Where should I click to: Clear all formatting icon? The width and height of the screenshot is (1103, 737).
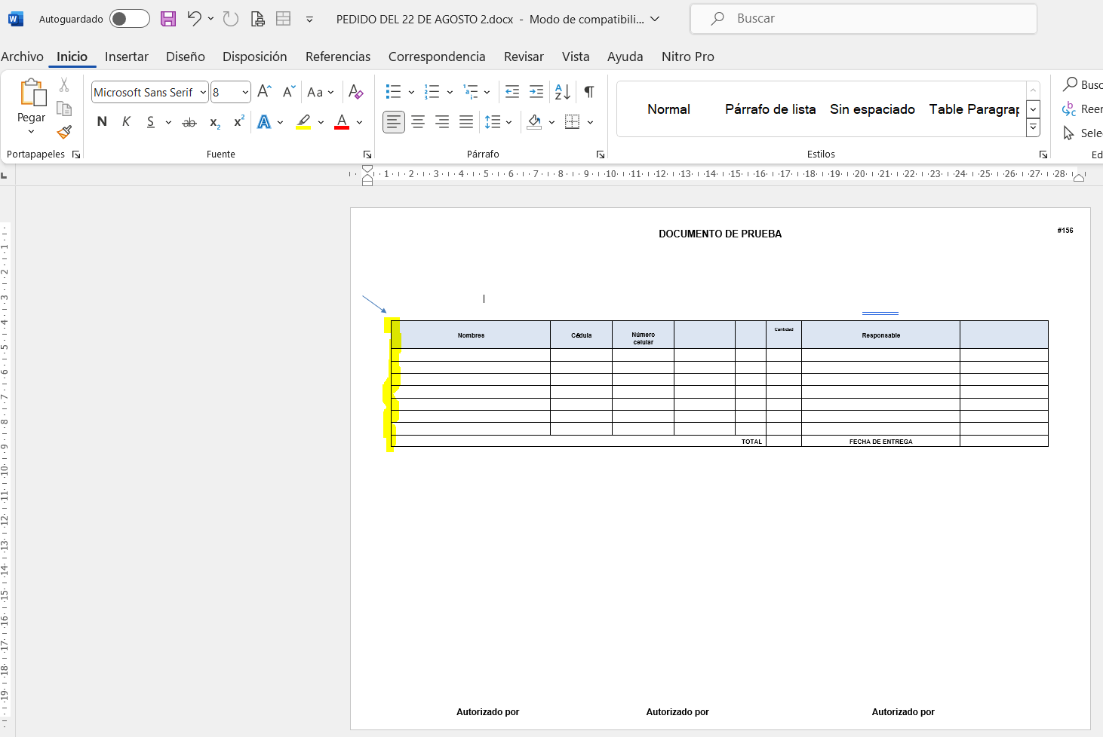pyautogui.click(x=356, y=92)
